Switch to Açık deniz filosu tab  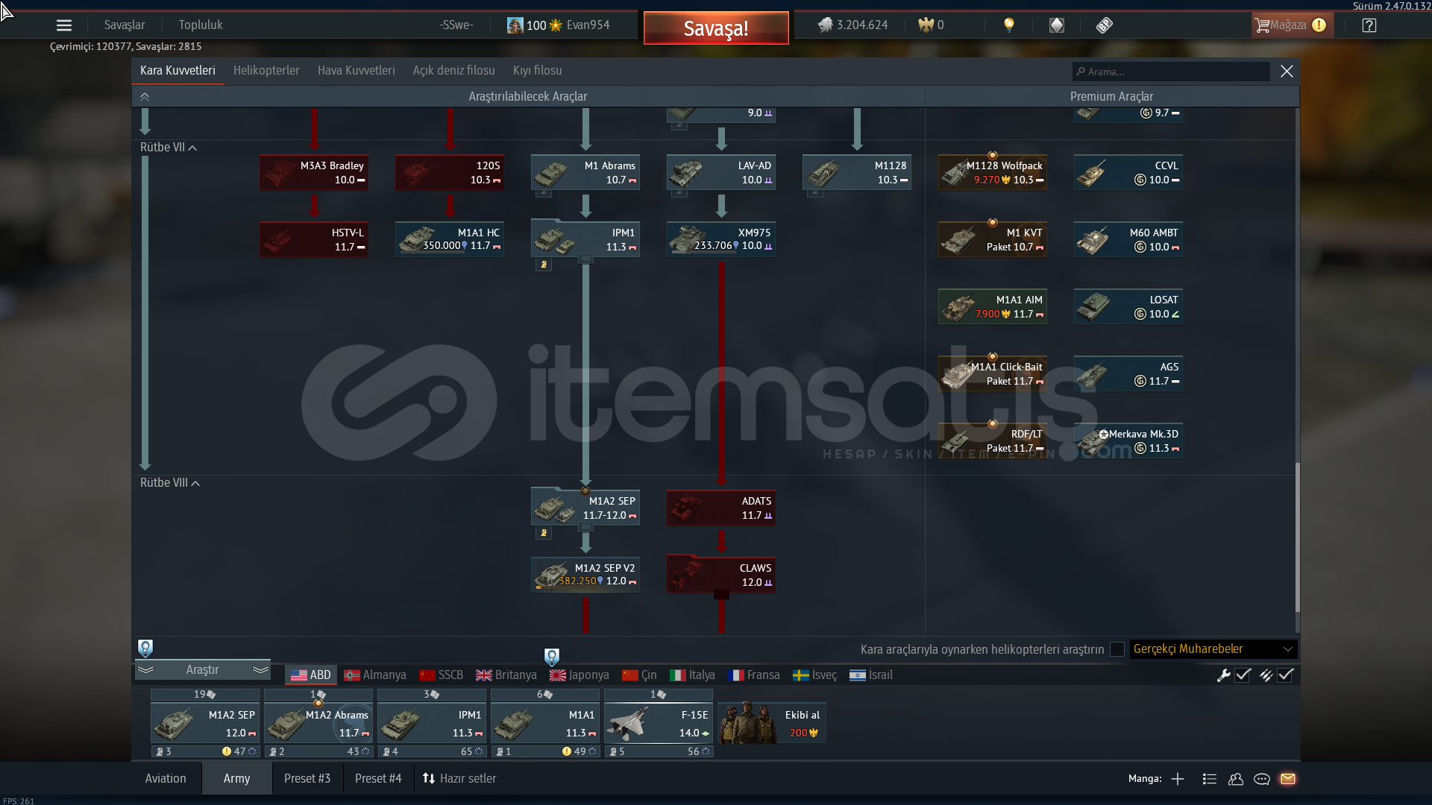[454, 70]
